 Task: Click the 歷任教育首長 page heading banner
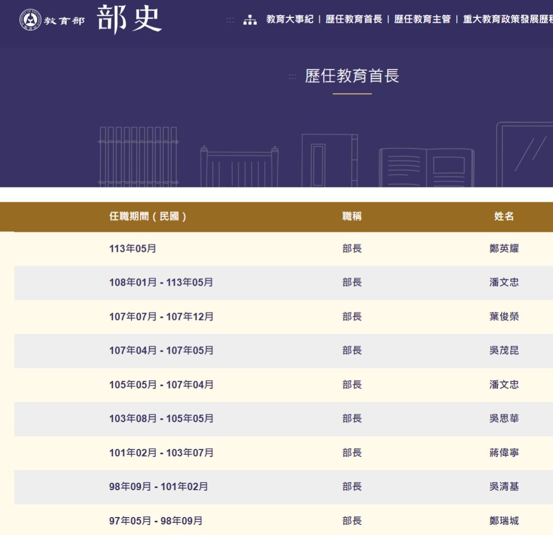click(x=352, y=76)
